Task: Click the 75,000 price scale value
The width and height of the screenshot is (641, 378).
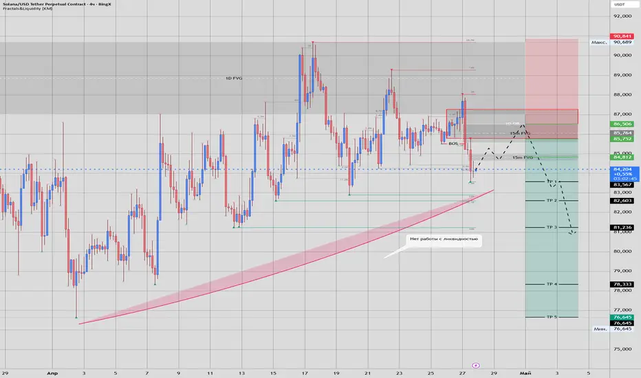Action: [x=622, y=349]
